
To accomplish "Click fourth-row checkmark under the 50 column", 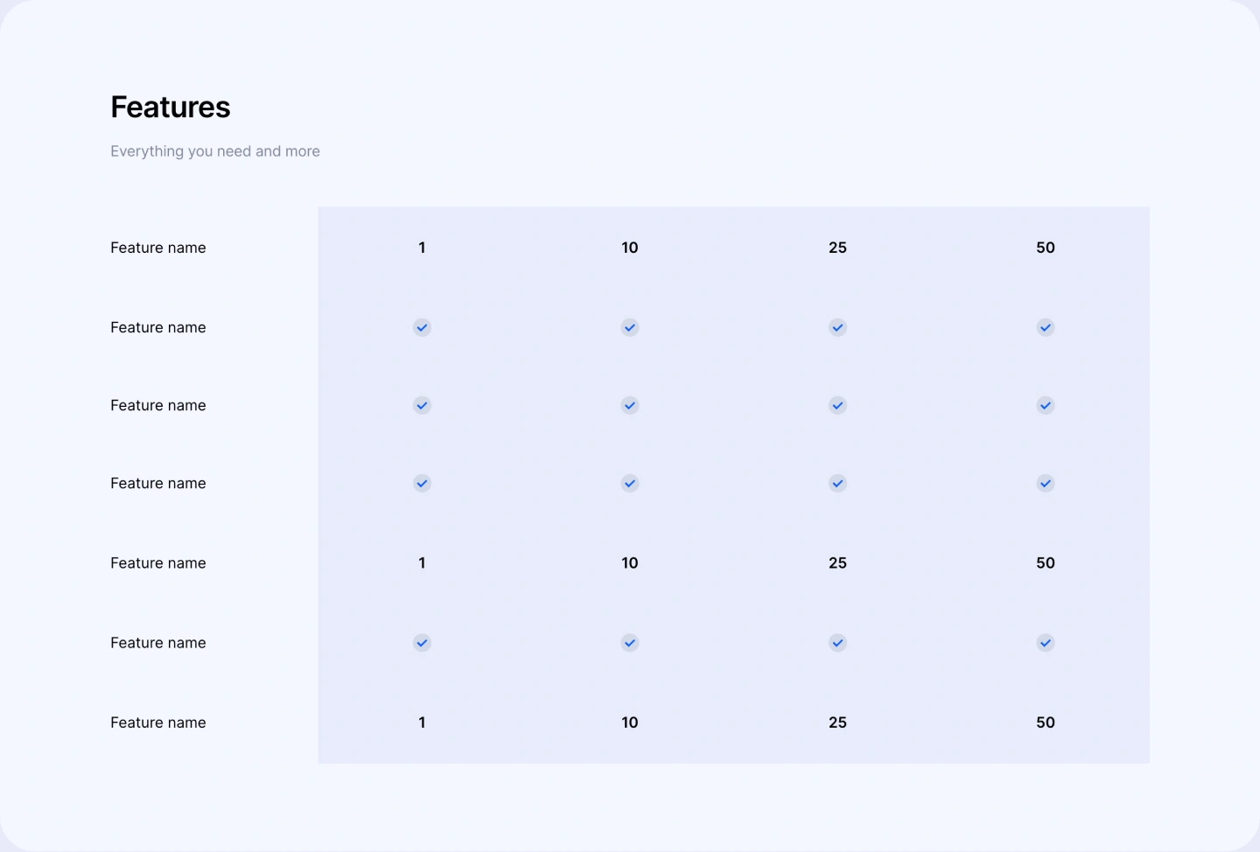I will click(x=1046, y=483).
